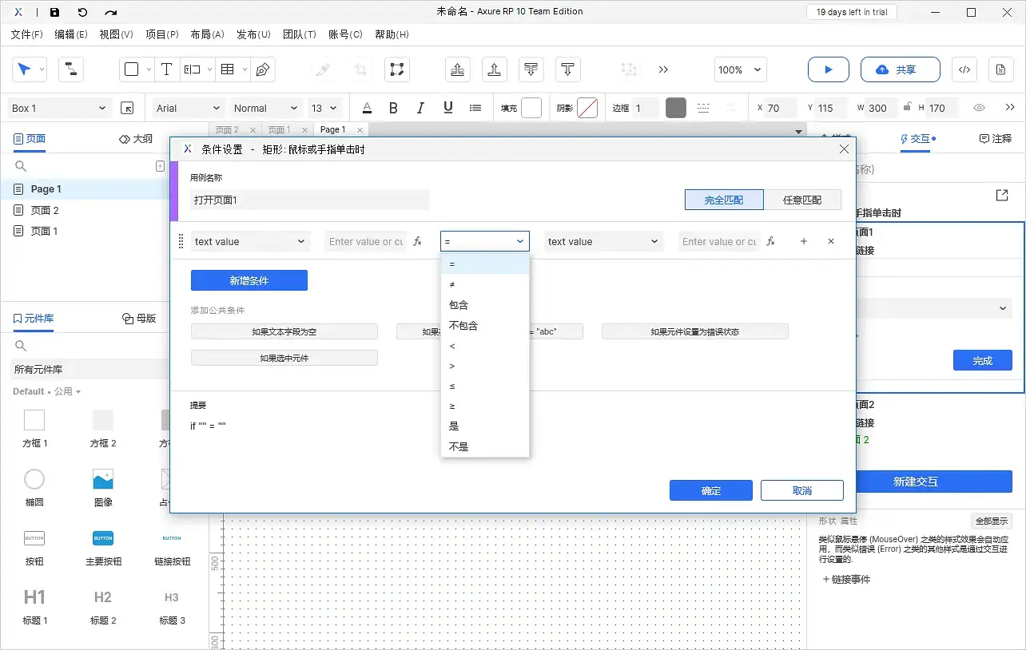This screenshot has width=1026, height=650.
Task: Open the 填充 fill color swatch
Action: (530, 107)
